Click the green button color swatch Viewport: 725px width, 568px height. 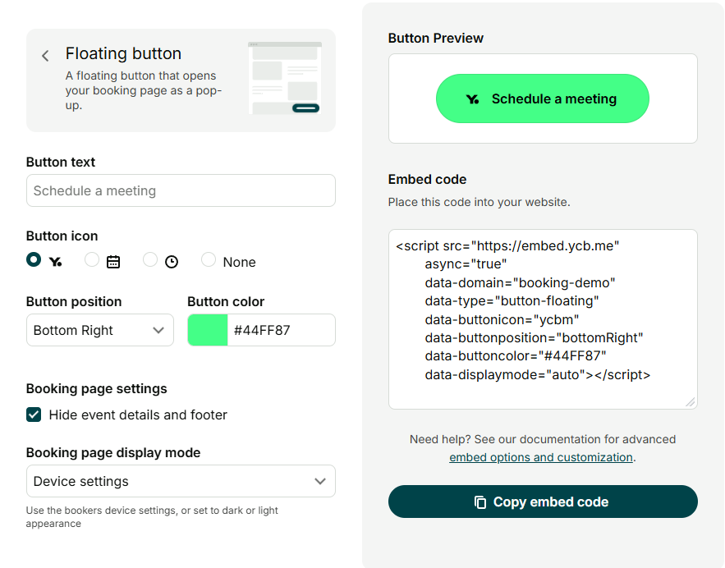click(208, 330)
